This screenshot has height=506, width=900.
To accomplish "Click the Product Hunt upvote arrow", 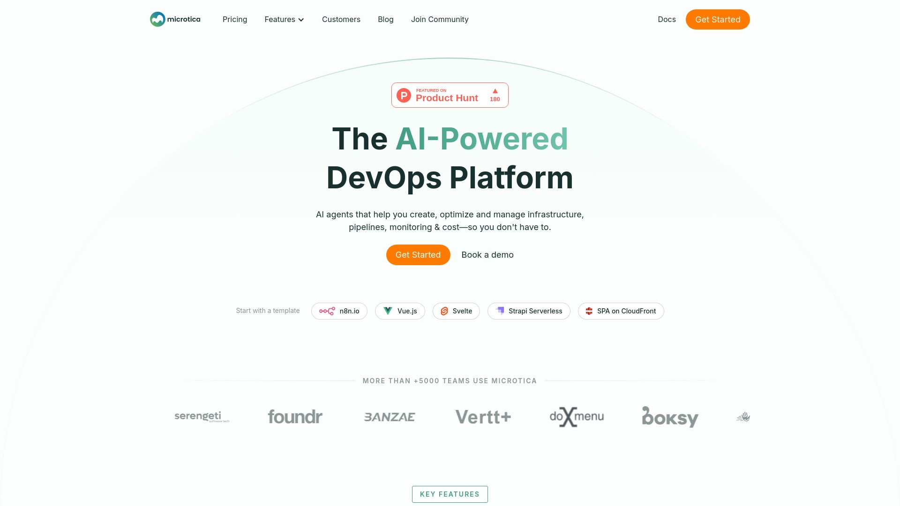I will [495, 91].
